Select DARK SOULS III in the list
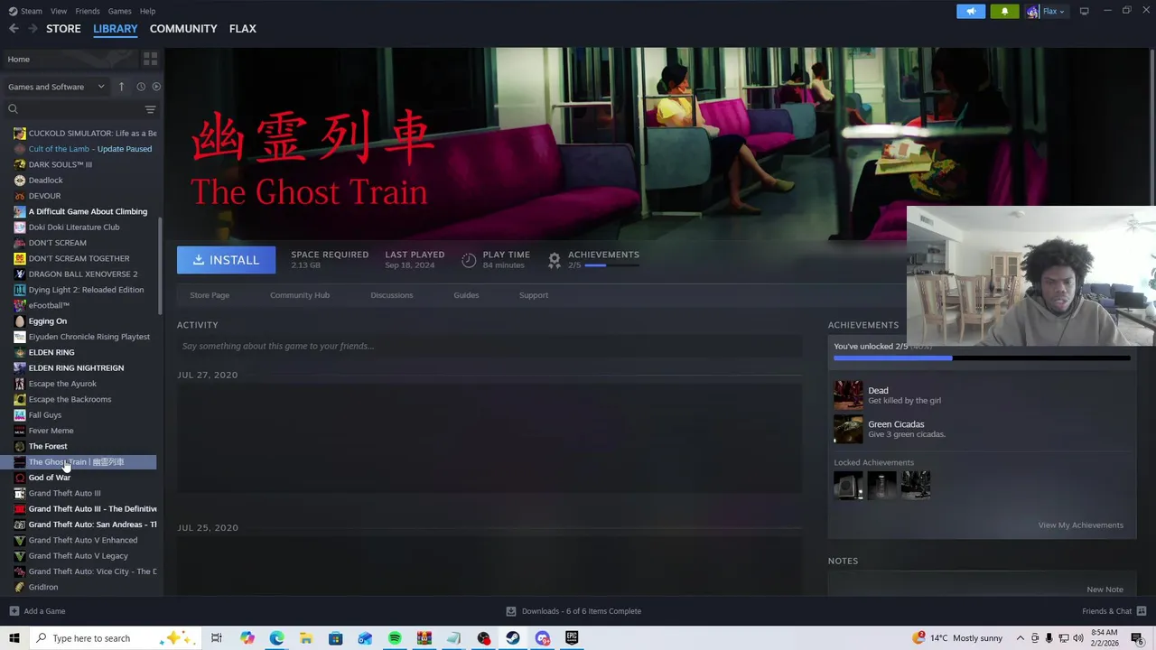 click(61, 164)
